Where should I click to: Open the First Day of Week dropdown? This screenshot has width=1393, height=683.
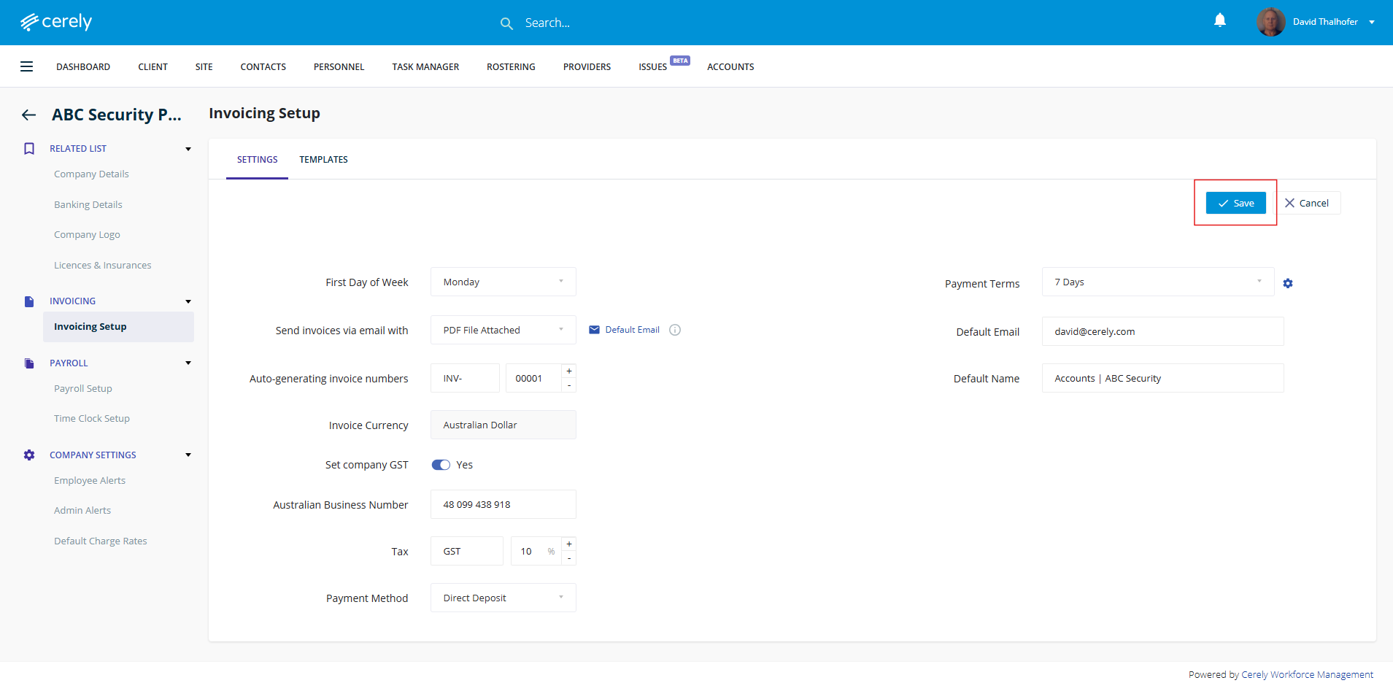pyautogui.click(x=503, y=282)
